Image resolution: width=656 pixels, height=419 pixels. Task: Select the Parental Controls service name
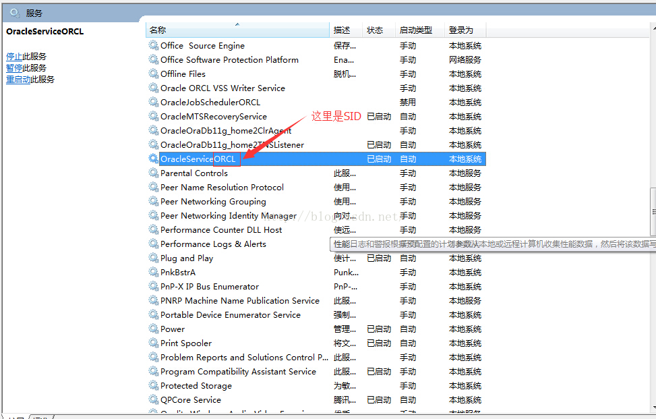click(x=194, y=173)
